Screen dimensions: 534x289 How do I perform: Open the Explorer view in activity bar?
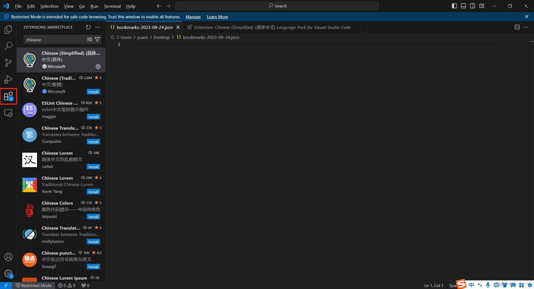point(8,29)
